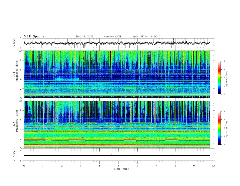Click time axis tick label '9'
The image size is (240, 186).
coord(194,166)
